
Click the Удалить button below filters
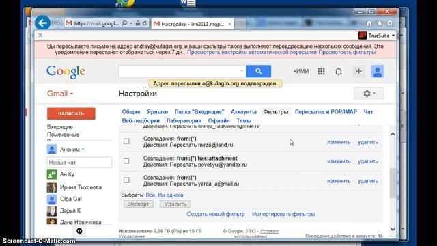(x=175, y=204)
